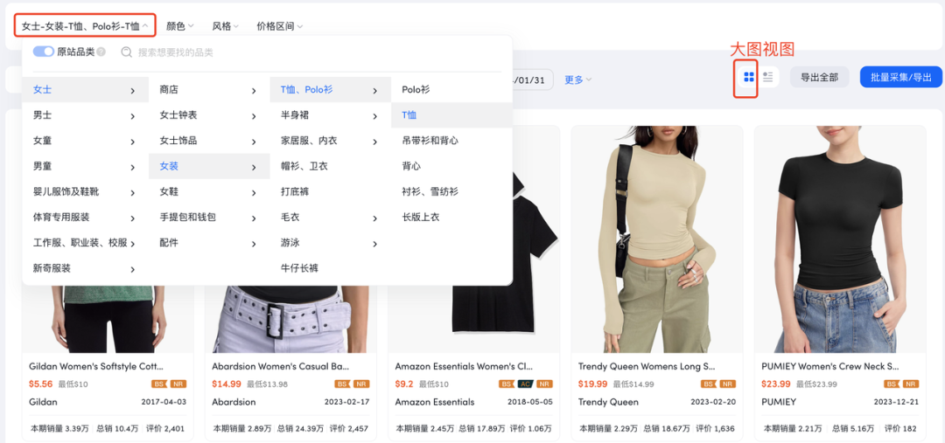This screenshot has height=443, width=945.
Task: Expand 女士钟表 submenu arrow
Action: pyautogui.click(x=254, y=116)
